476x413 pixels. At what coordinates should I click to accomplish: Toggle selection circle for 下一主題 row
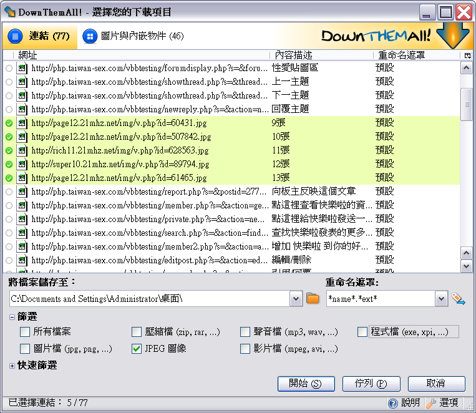click(9, 95)
